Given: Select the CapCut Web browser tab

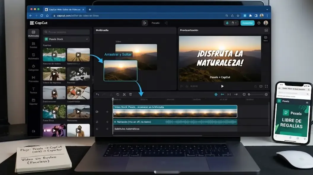Looking at the screenshot, I should pyautogui.click(x=65, y=9).
